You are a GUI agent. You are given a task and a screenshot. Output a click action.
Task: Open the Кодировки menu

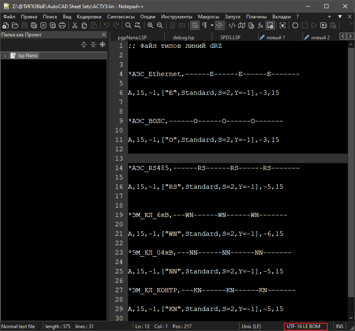point(89,17)
